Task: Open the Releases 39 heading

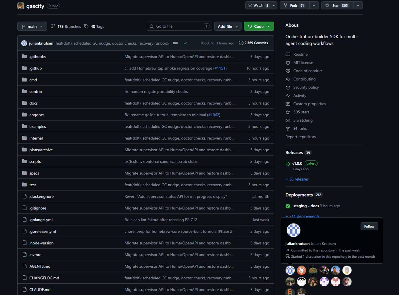Action: [x=298, y=152]
